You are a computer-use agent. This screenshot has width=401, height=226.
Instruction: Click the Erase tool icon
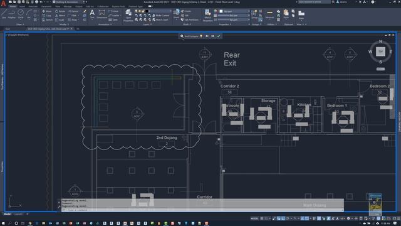click(85, 11)
